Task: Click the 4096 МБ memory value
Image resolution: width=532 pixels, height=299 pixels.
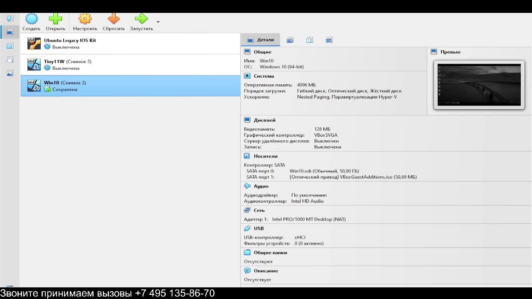Action: [306, 85]
